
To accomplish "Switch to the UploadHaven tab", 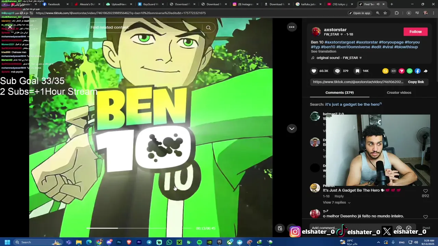I will (118, 4).
